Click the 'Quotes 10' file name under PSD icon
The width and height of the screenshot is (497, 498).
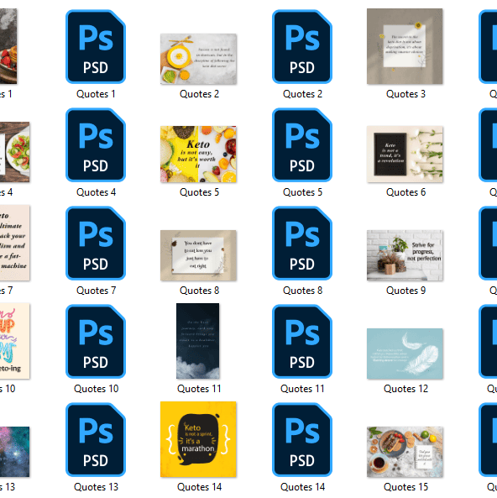pos(96,389)
